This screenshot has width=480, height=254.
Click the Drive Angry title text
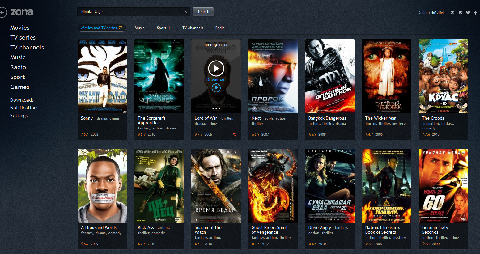320,228
